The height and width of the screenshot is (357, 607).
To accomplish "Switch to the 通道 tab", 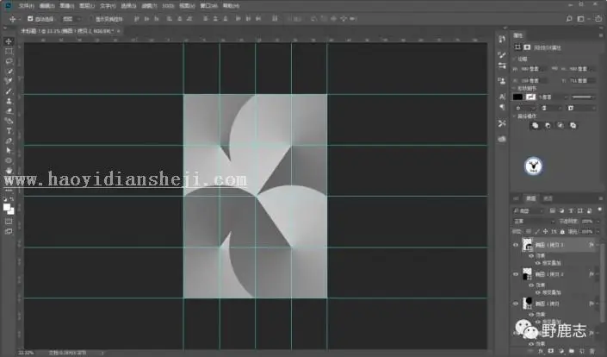I will [x=548, y=198].
